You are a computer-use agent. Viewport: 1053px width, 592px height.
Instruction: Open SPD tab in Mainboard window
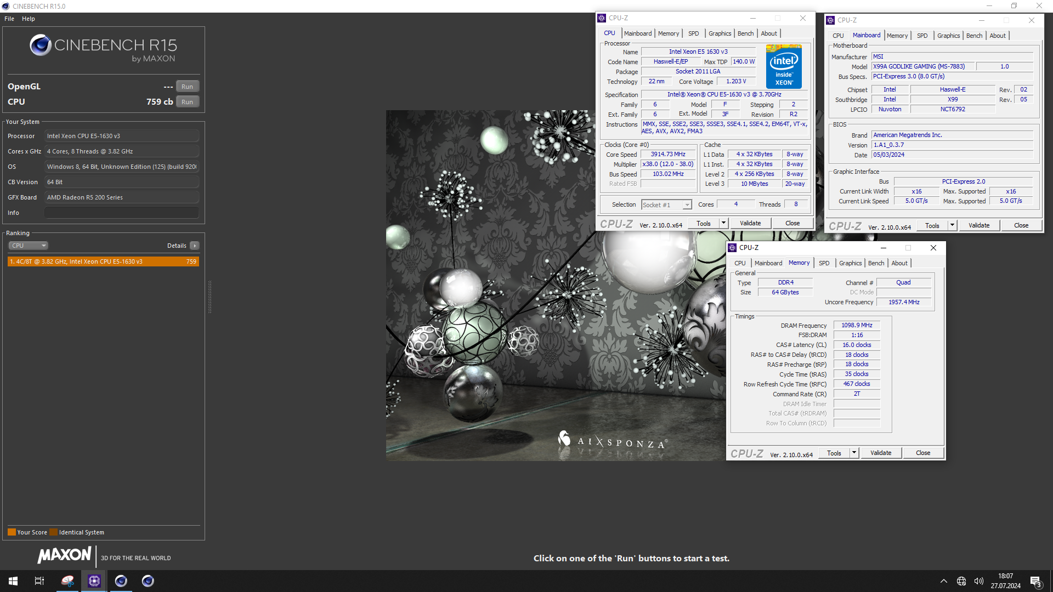[922, 36]
